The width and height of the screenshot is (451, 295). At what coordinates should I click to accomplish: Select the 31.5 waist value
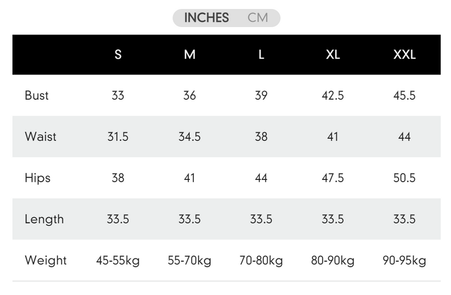point(118,137)
